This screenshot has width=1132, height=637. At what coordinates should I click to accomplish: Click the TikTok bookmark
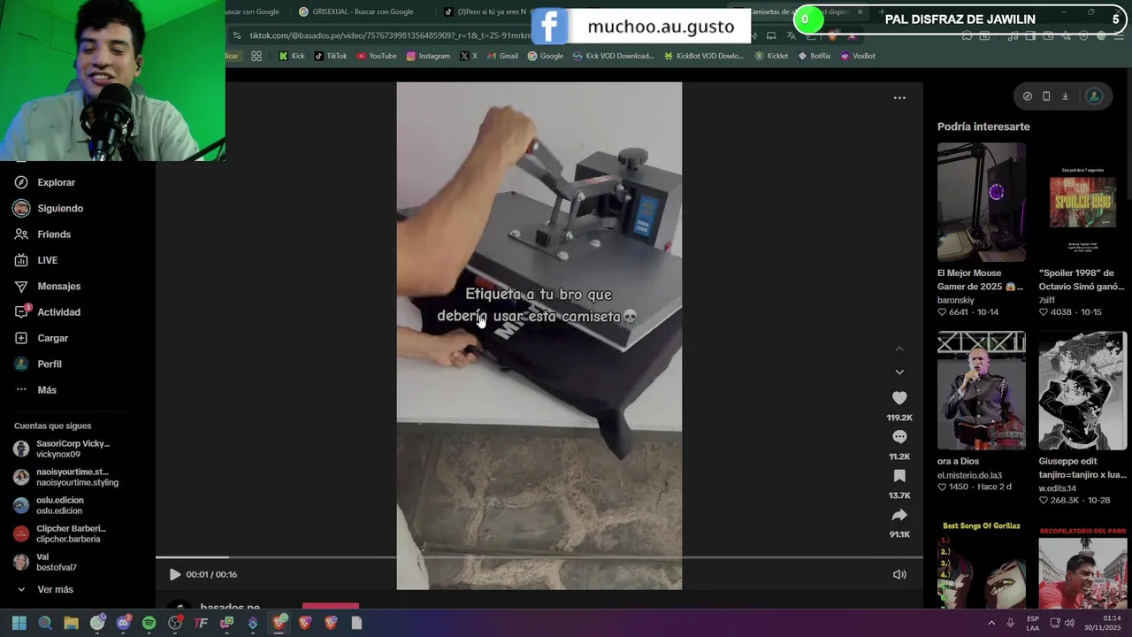click(x=330, y=56)
